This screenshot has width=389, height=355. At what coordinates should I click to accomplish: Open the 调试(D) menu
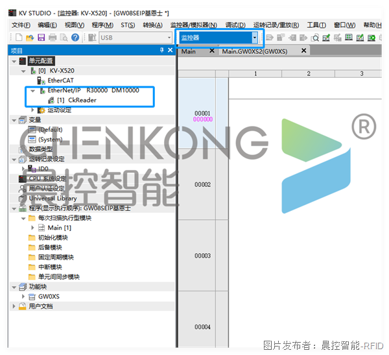point(235,25)
